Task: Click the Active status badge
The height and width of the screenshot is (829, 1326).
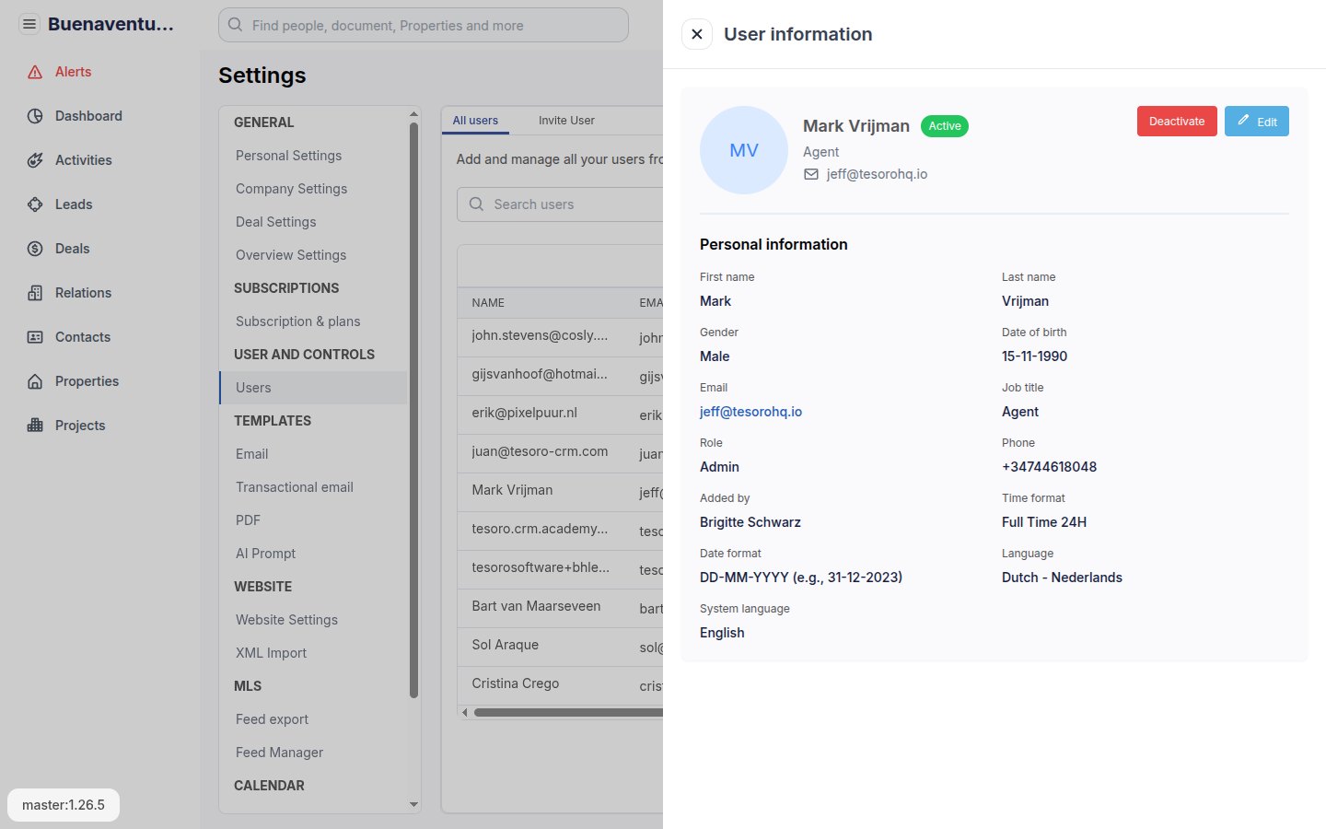Action: 945,126
